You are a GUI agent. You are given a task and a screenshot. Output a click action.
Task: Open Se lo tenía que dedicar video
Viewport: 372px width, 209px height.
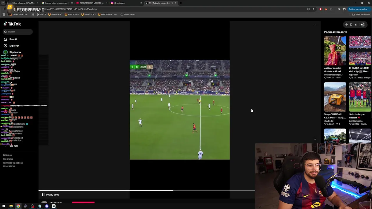[360, 97]
